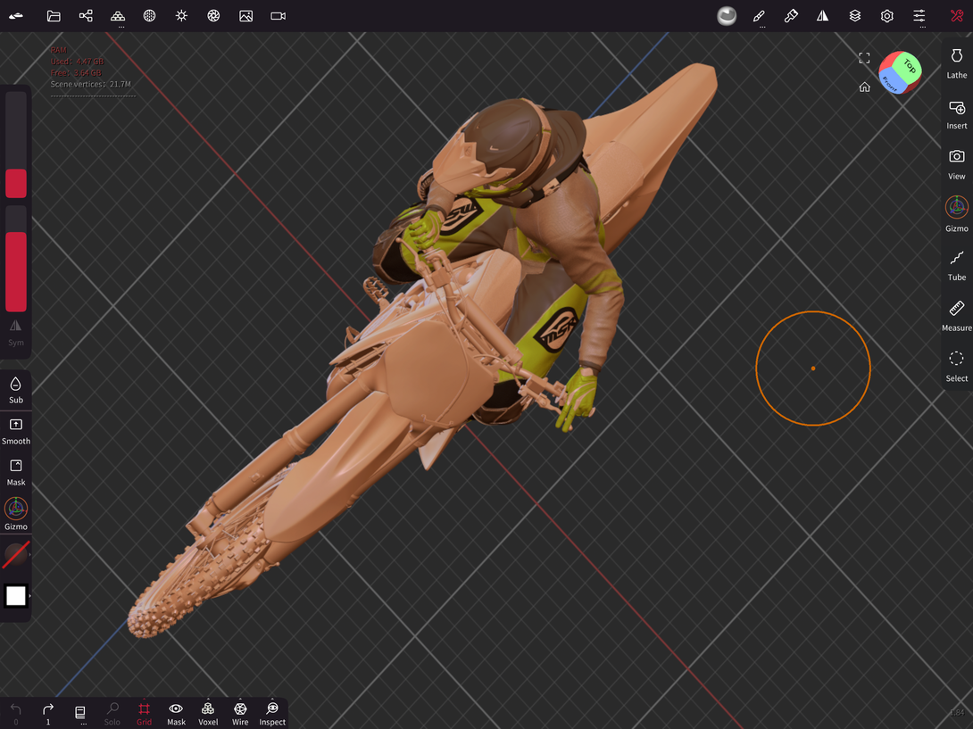Screen dimensions: 973x729
Task: Toggle the Grid display
Action: [x=144, y=713]
